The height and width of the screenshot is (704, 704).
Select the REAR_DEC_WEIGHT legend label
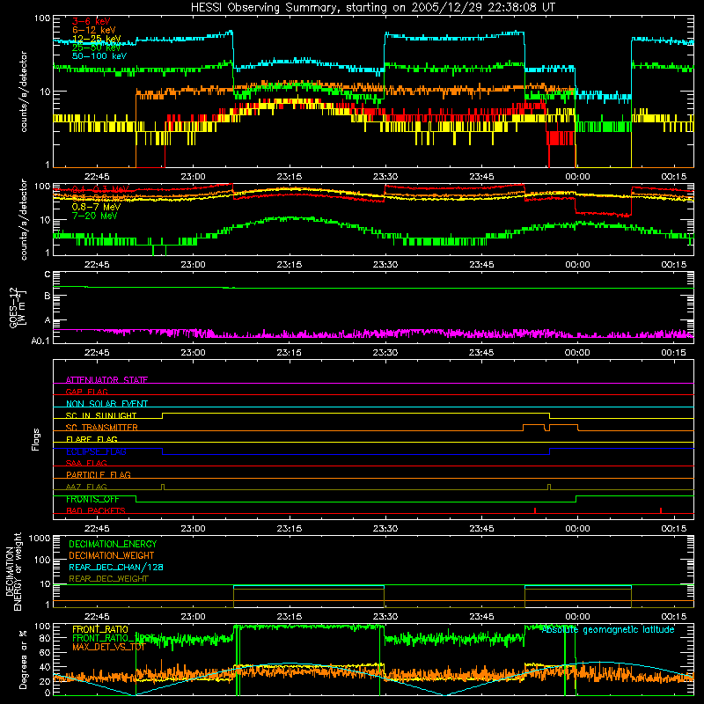click(108, 579)
